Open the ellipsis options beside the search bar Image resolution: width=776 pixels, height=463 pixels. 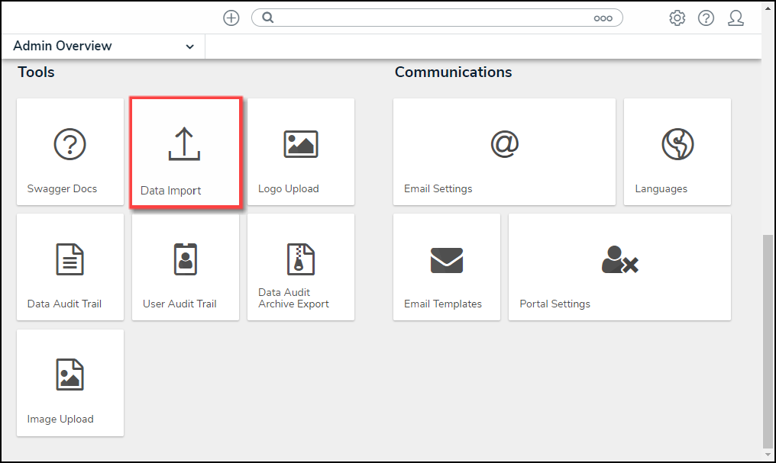point(603,18)
